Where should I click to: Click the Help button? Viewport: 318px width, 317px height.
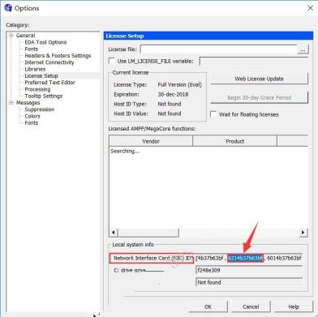point(294,306)
